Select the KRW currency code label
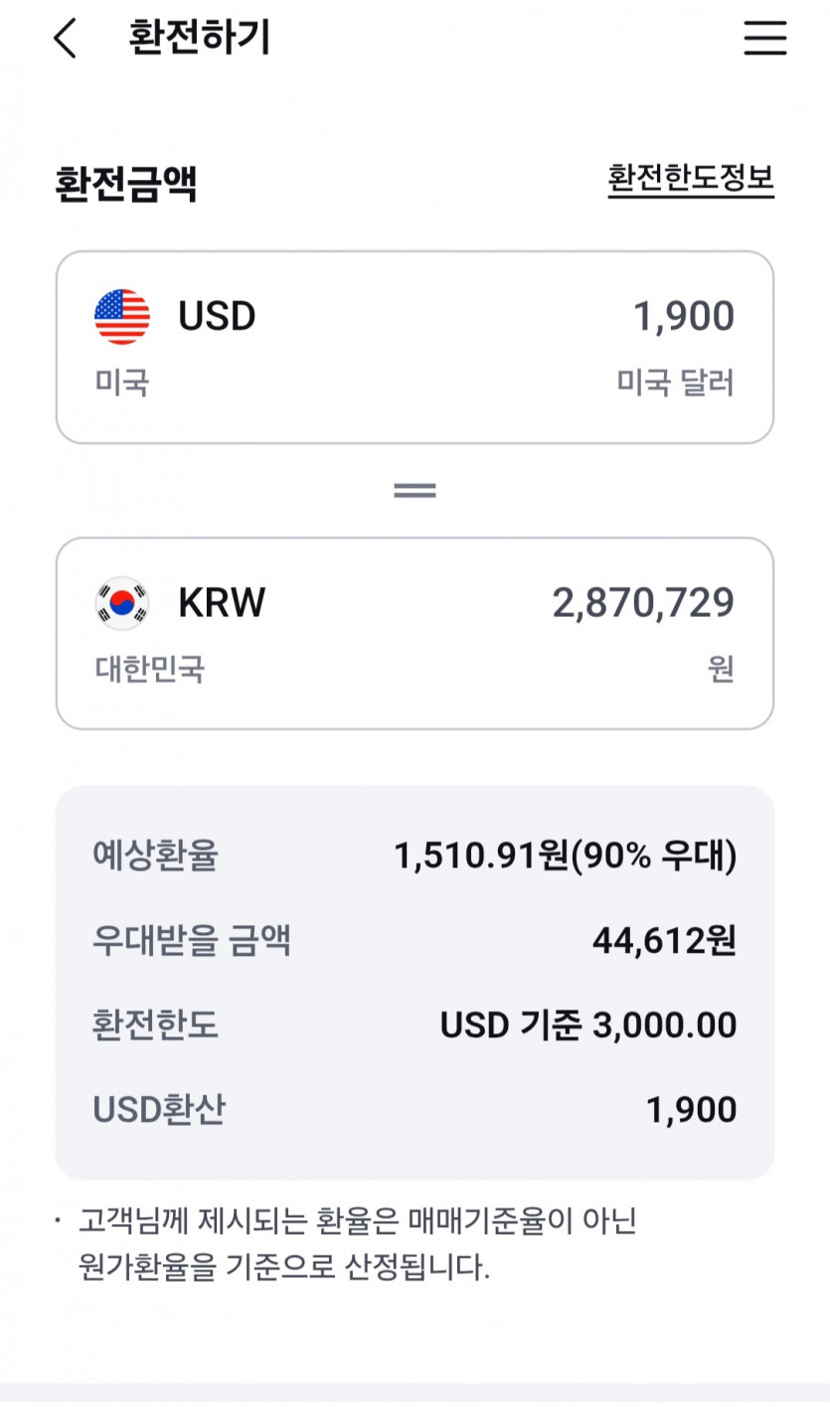 [x=222, y=603]
